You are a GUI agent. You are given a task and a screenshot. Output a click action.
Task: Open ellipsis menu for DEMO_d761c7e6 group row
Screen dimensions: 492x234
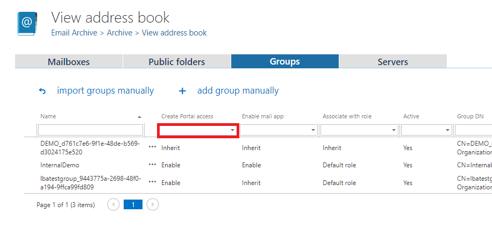(x=153, y=147)
